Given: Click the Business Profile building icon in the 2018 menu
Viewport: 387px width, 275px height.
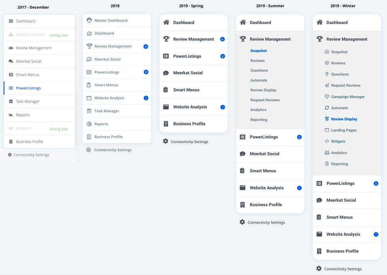Looking at the screenshot, I should pos(89,137).
